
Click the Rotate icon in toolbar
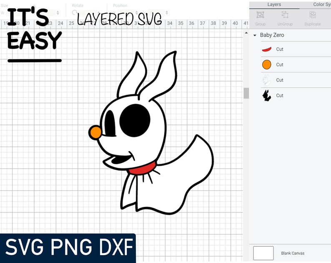pos(74,13)
